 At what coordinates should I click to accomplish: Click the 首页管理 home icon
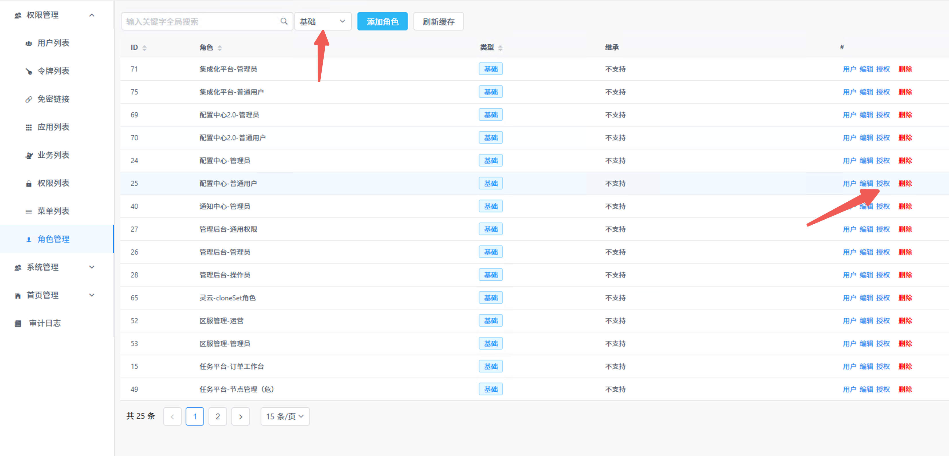point(18,296)
